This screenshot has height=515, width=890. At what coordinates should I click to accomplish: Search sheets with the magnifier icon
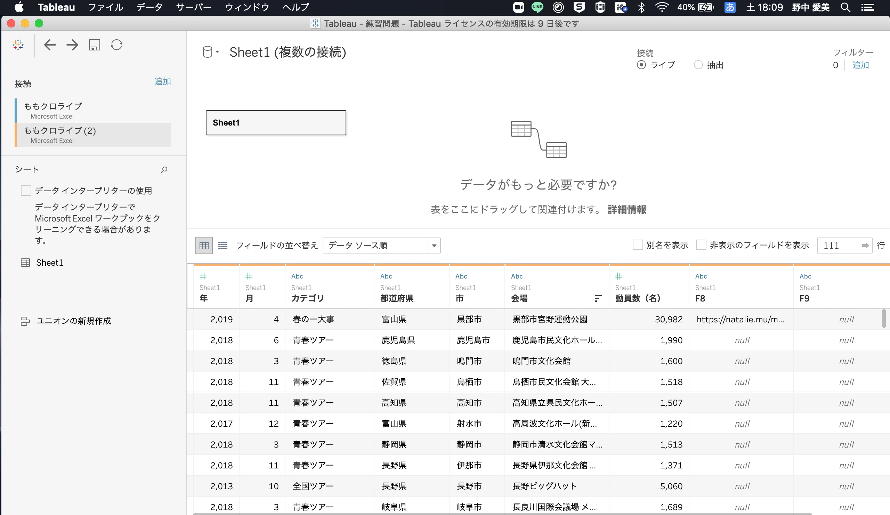click(x=164, y=170)
